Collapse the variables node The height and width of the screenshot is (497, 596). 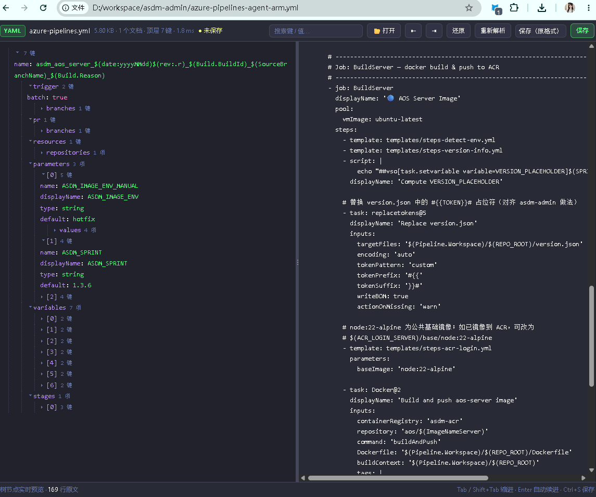(x=30, y=308)
